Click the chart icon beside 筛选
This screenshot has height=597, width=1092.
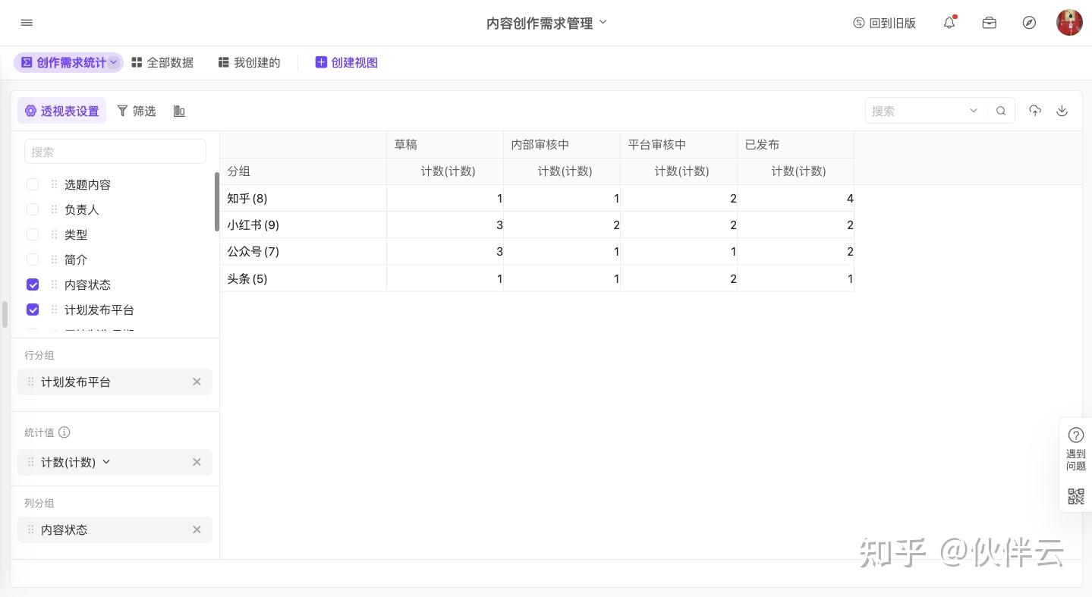pyautogui.click(x=179, y=111)
